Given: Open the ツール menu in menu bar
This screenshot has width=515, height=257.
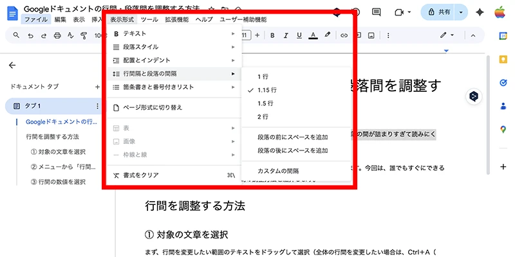Looking at the screenshot, I should [149, 20].
